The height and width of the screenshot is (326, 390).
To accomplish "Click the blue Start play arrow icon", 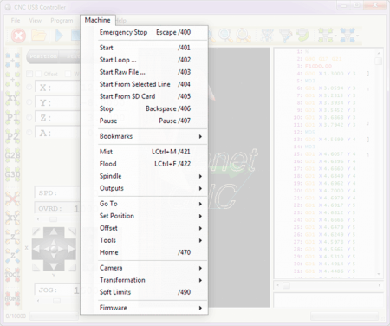I will (x=59, y=36).
